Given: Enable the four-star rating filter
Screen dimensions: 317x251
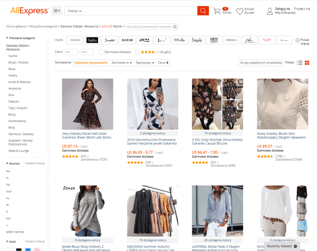Looking at the screenshot, I should [x=138, y=52].
